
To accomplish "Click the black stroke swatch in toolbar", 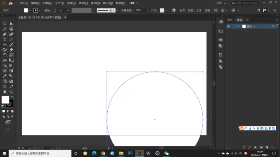I will pyautogui.click(x=10, y=105).
